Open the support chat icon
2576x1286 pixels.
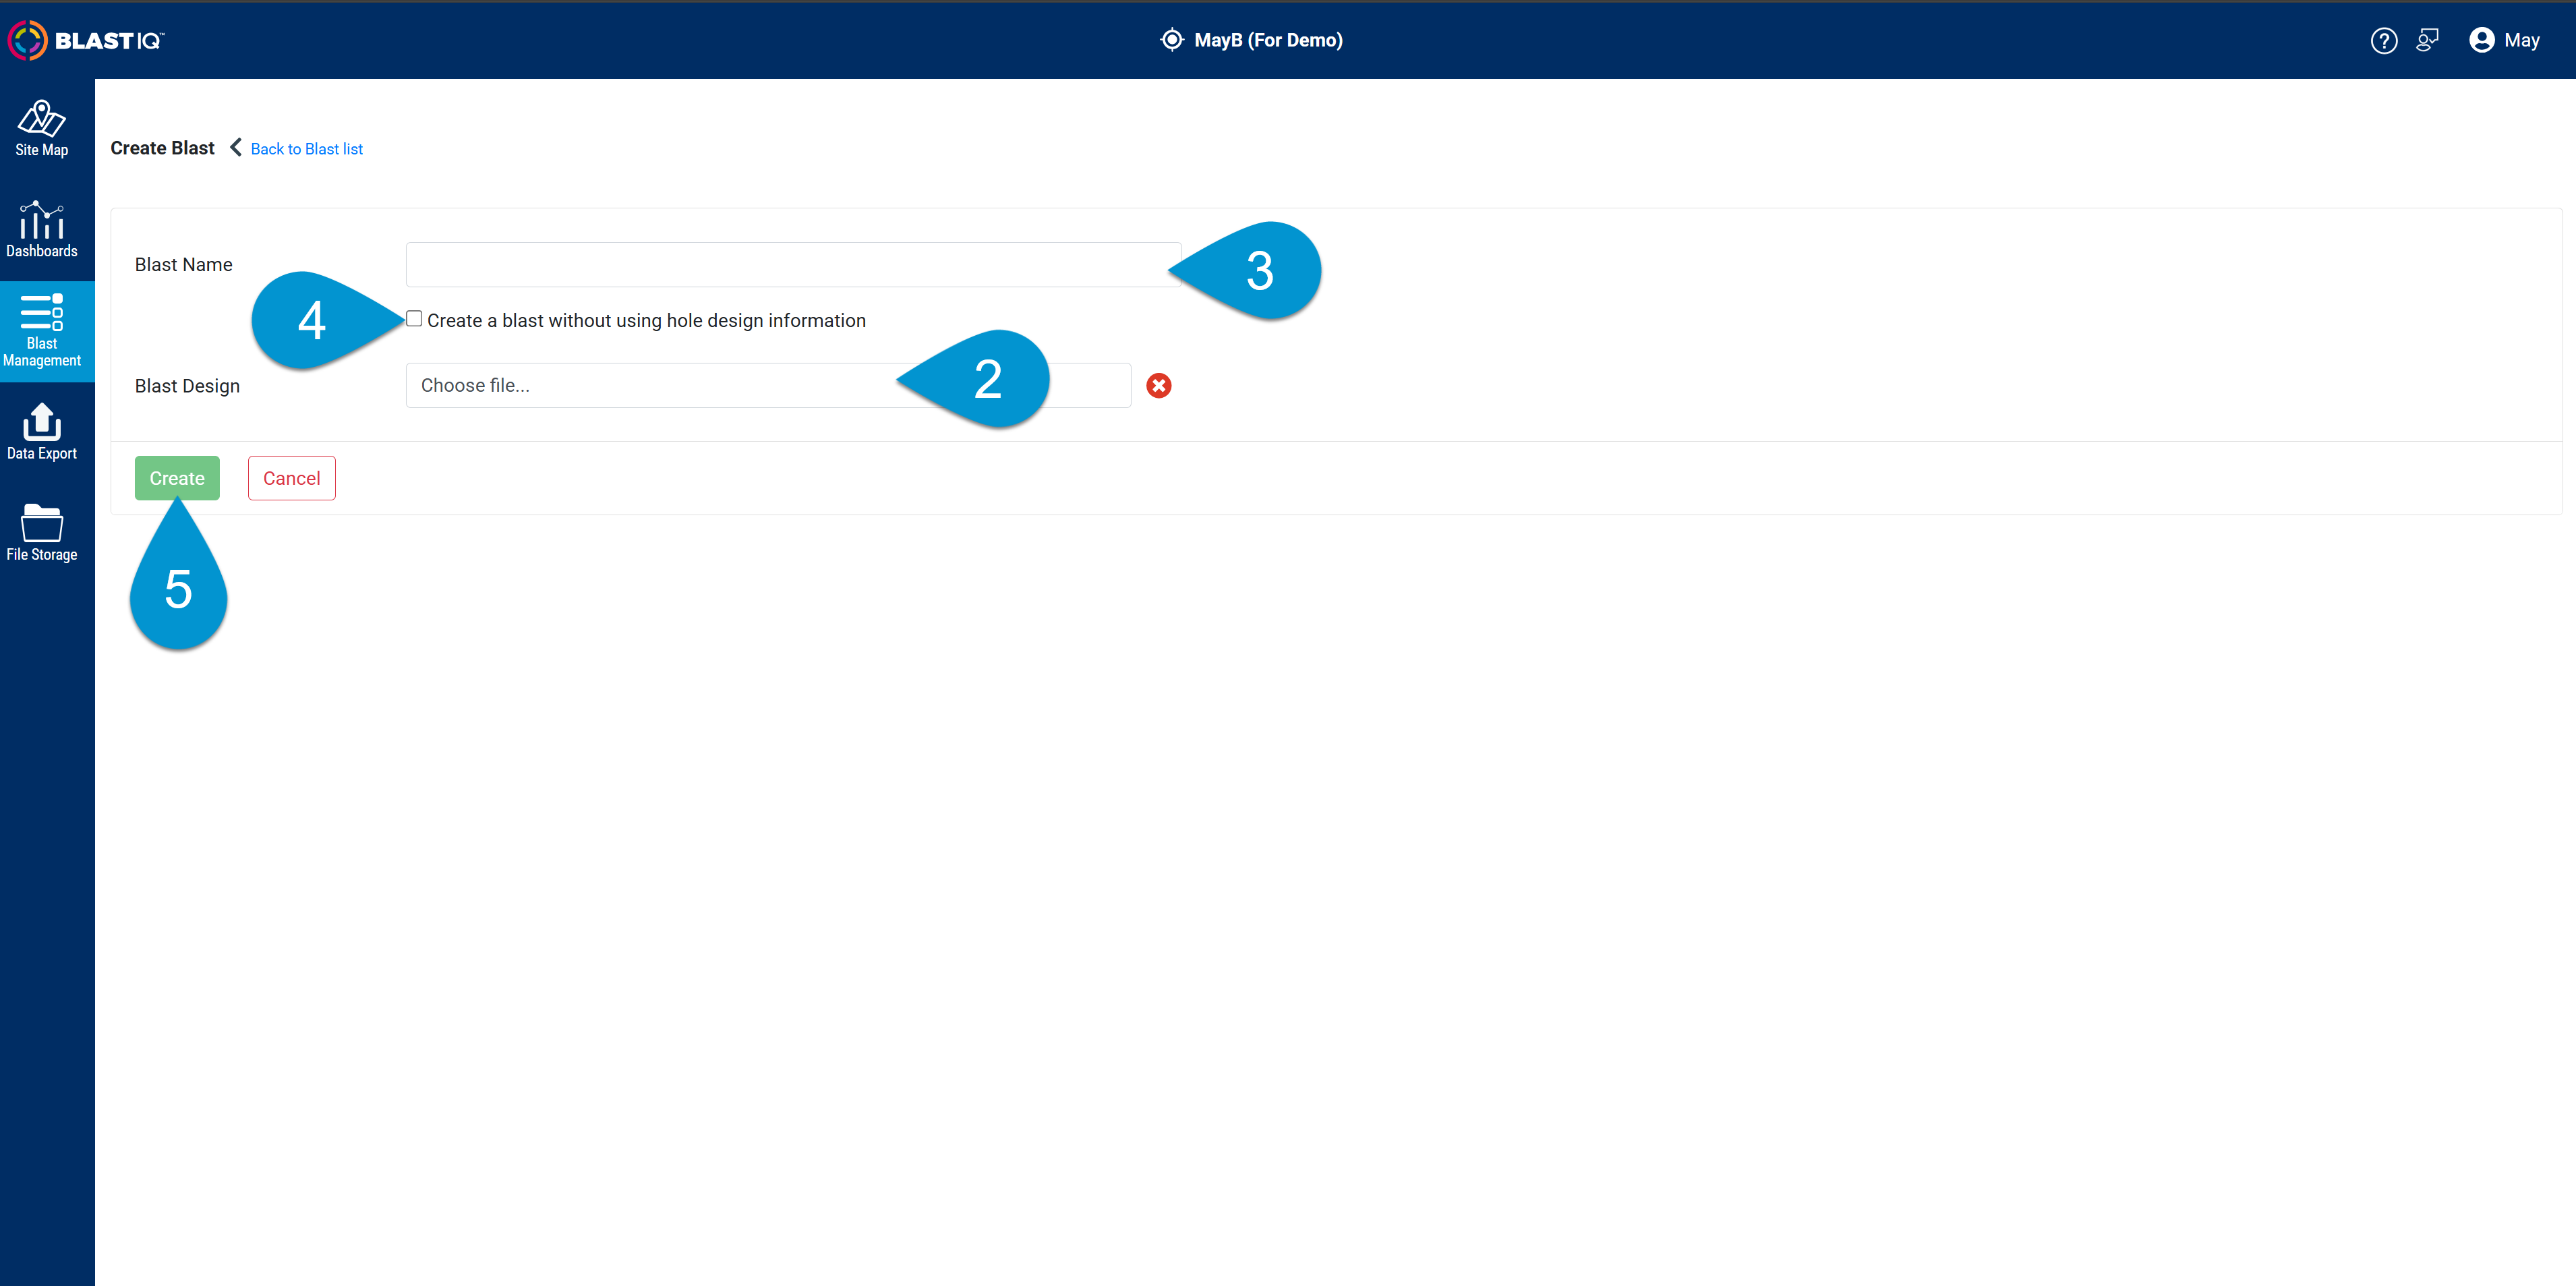(2427, 40)
